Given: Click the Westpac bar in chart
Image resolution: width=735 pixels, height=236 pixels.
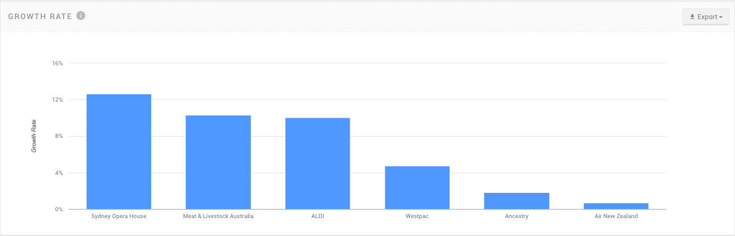Looking at the screenshot, I should (417, 188).
